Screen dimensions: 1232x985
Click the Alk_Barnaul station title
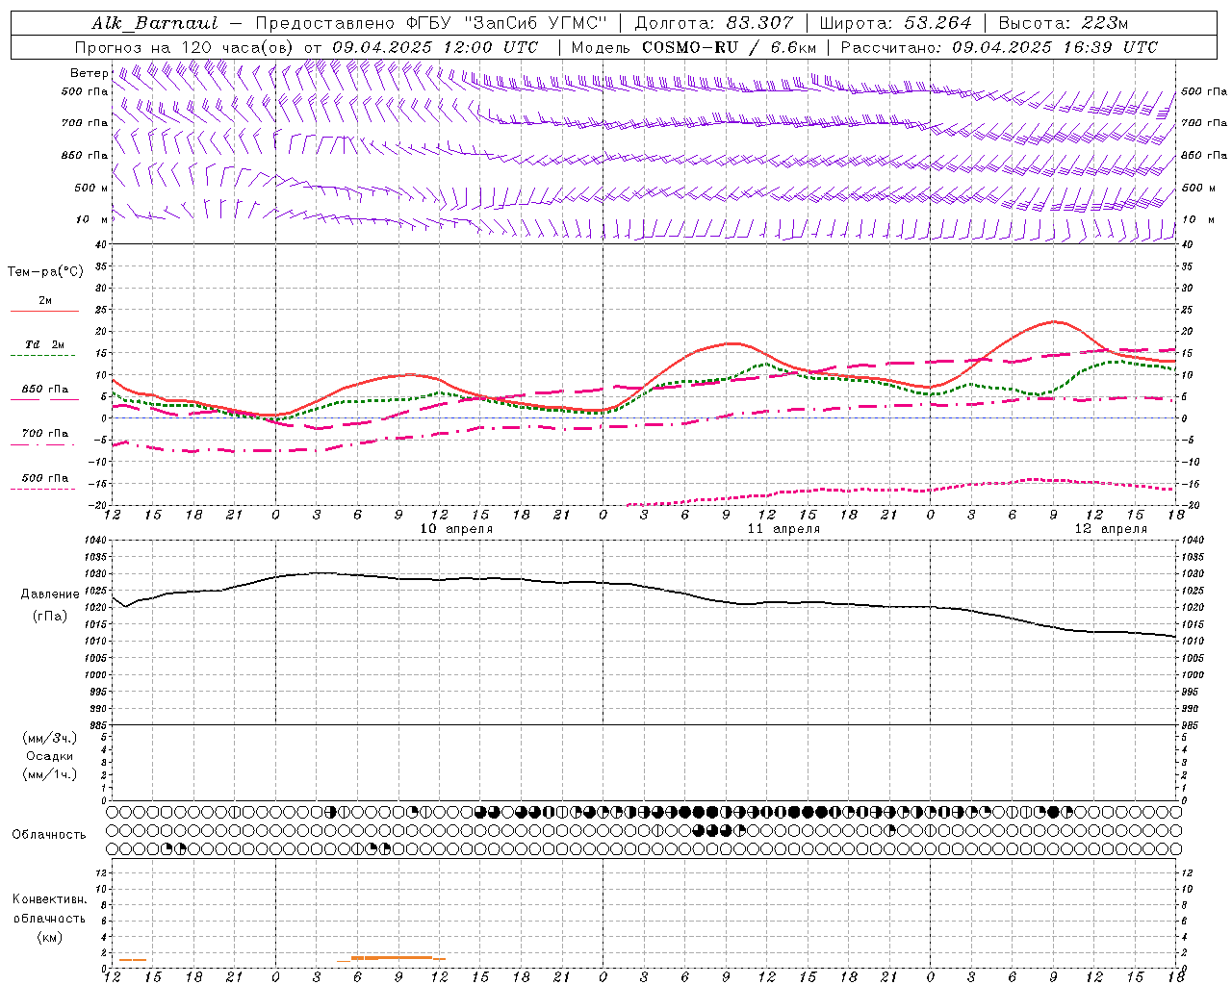click(155, 23)
